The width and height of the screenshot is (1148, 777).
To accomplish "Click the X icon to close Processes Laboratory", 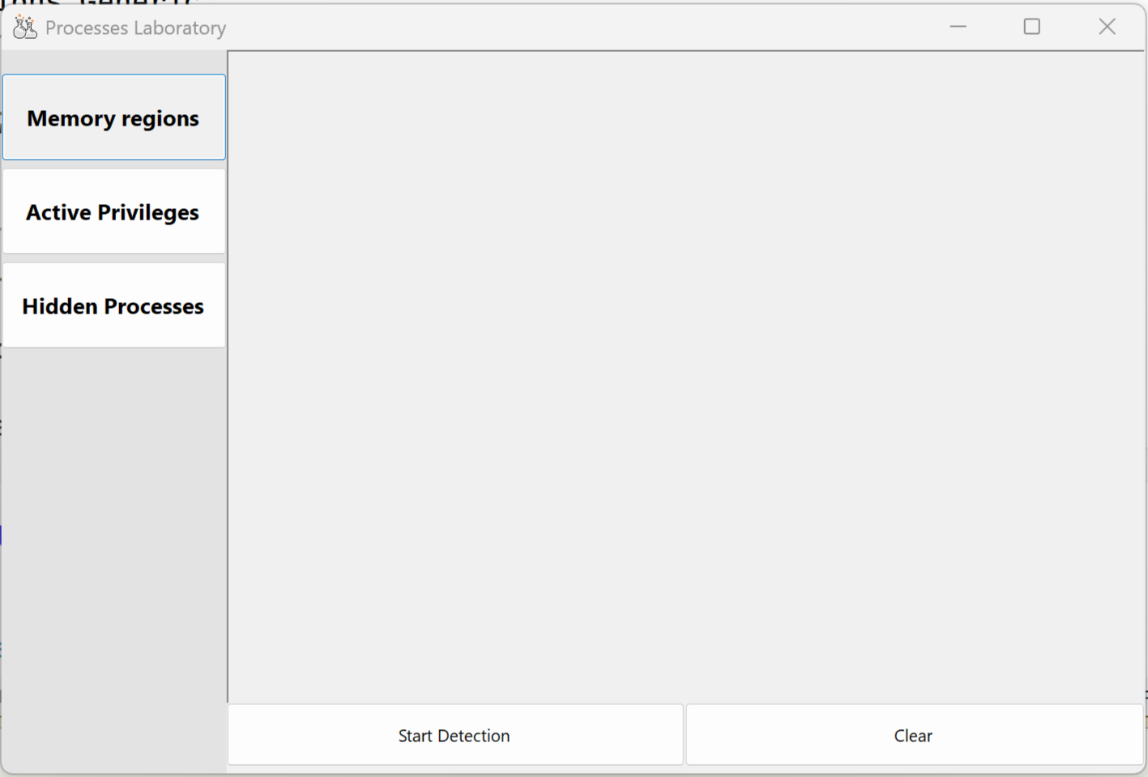I will (1107, 27).
